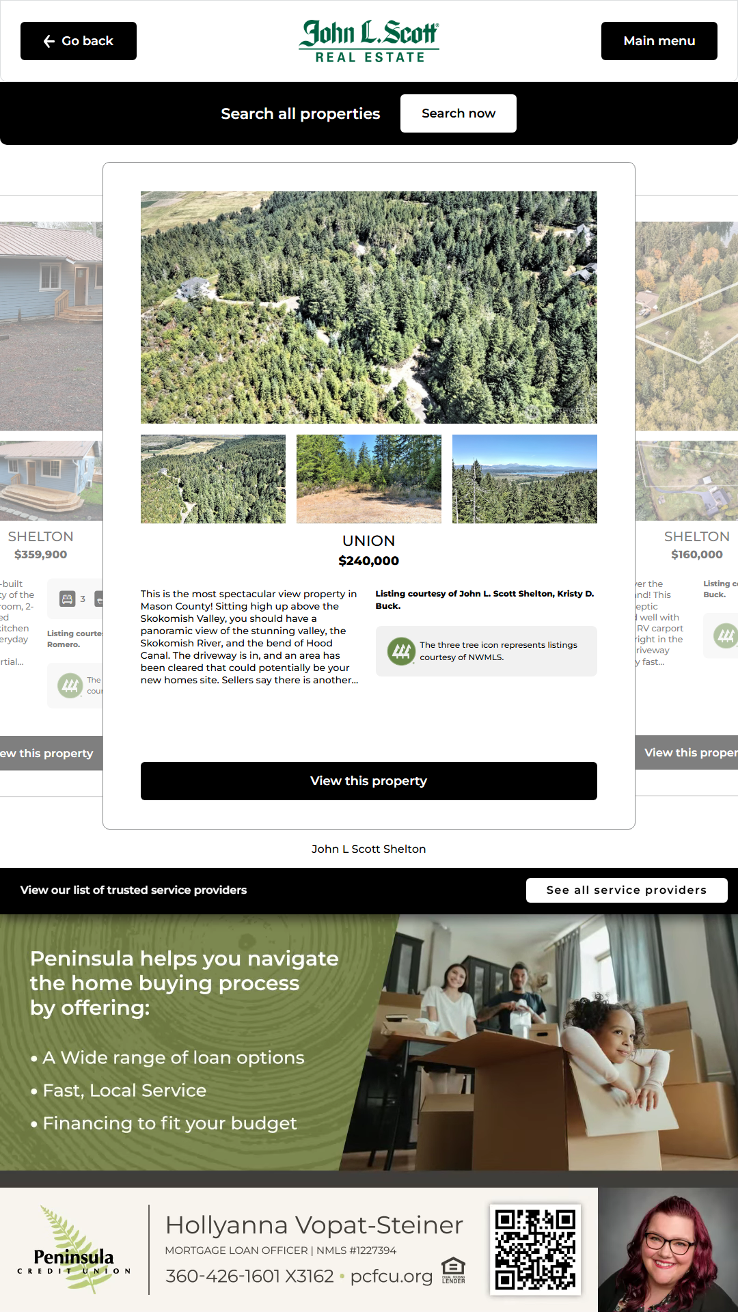Select the first aerial valley thumbnail
The image size is (738, 1312).
pyautogui.click(x=213, y=479)
